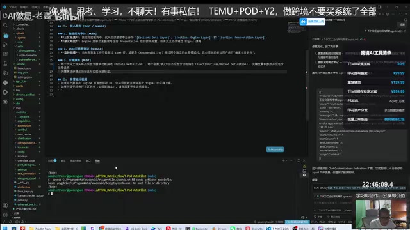410x230 pixels.
Task: Expand the acquisition folder
Action: [x=24, y=121]
